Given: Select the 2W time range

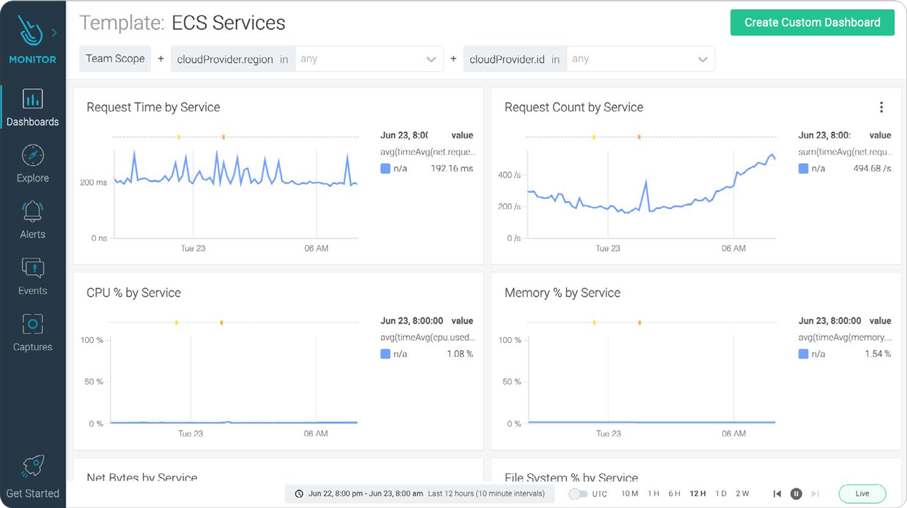Looking at the screenshot, I should coord(742,494).
